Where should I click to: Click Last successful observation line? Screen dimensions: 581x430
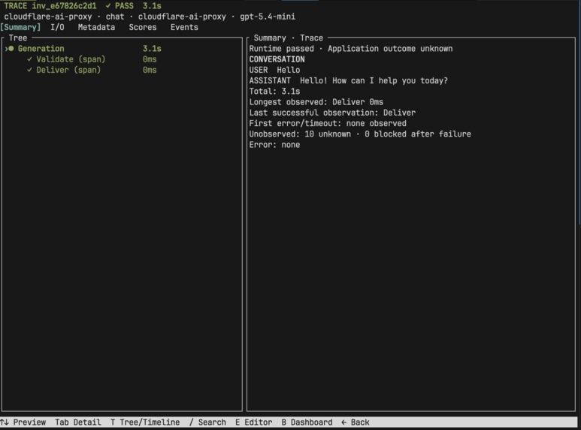[332, 113]
